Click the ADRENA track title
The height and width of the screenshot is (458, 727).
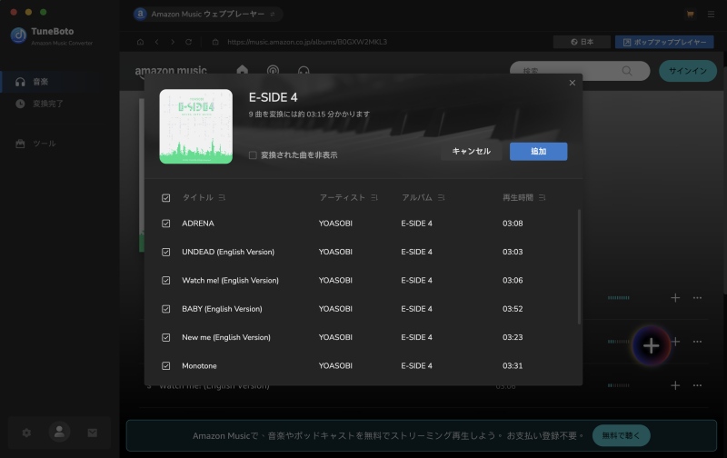[x=198, y=224]
